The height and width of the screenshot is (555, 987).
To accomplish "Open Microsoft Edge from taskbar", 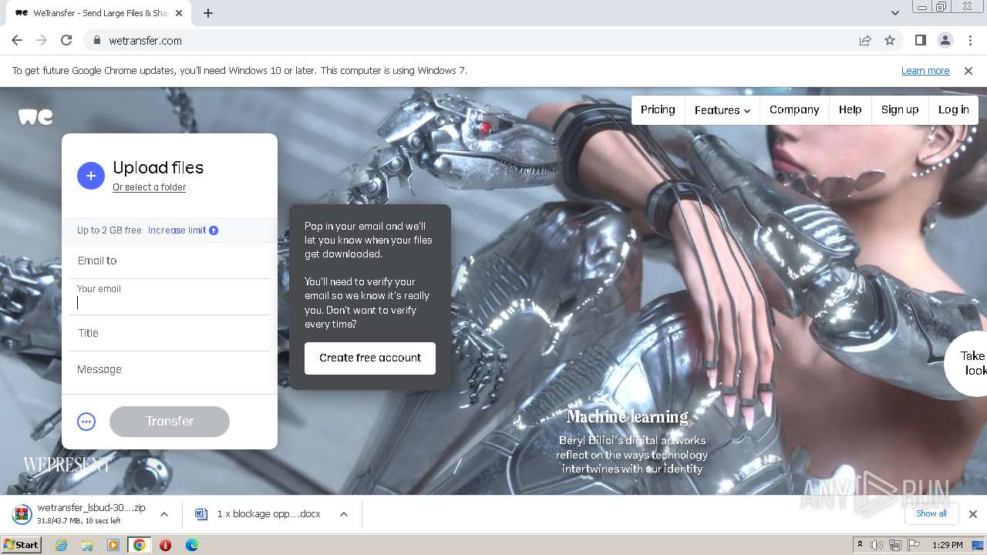I will click(x=192, y=545).
